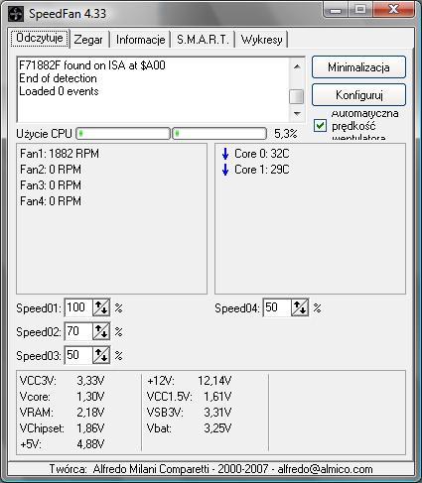Switch to the Zegar tab
This screenshot has width=422, height=483.
click(x=88, y=40)
